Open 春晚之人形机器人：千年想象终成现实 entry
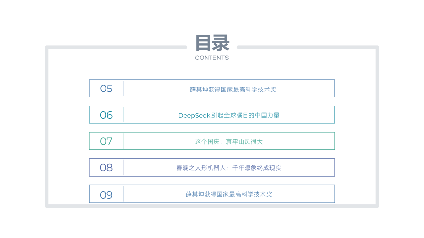This screenshot has height=238, width=424. [x=229, y=168]
